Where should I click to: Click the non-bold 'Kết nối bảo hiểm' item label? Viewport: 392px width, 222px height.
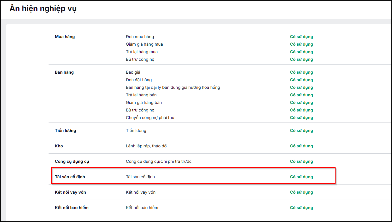tap(142, 208)
